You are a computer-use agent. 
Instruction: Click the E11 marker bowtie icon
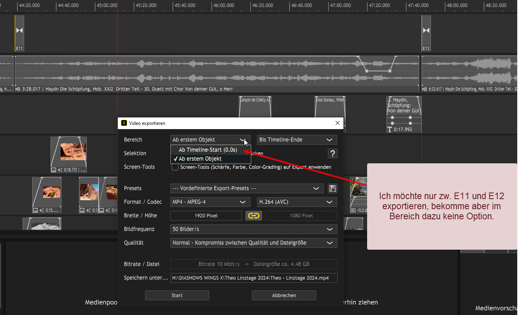click(x=19, y=30)
